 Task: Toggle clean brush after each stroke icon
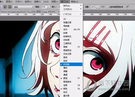[x=10, y=7]
